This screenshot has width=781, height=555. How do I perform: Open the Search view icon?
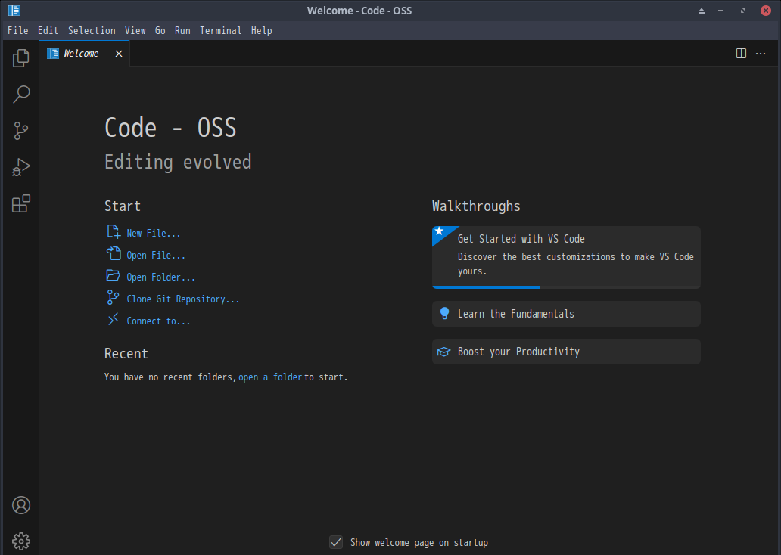pyautogui.click(x=21, y=94)
